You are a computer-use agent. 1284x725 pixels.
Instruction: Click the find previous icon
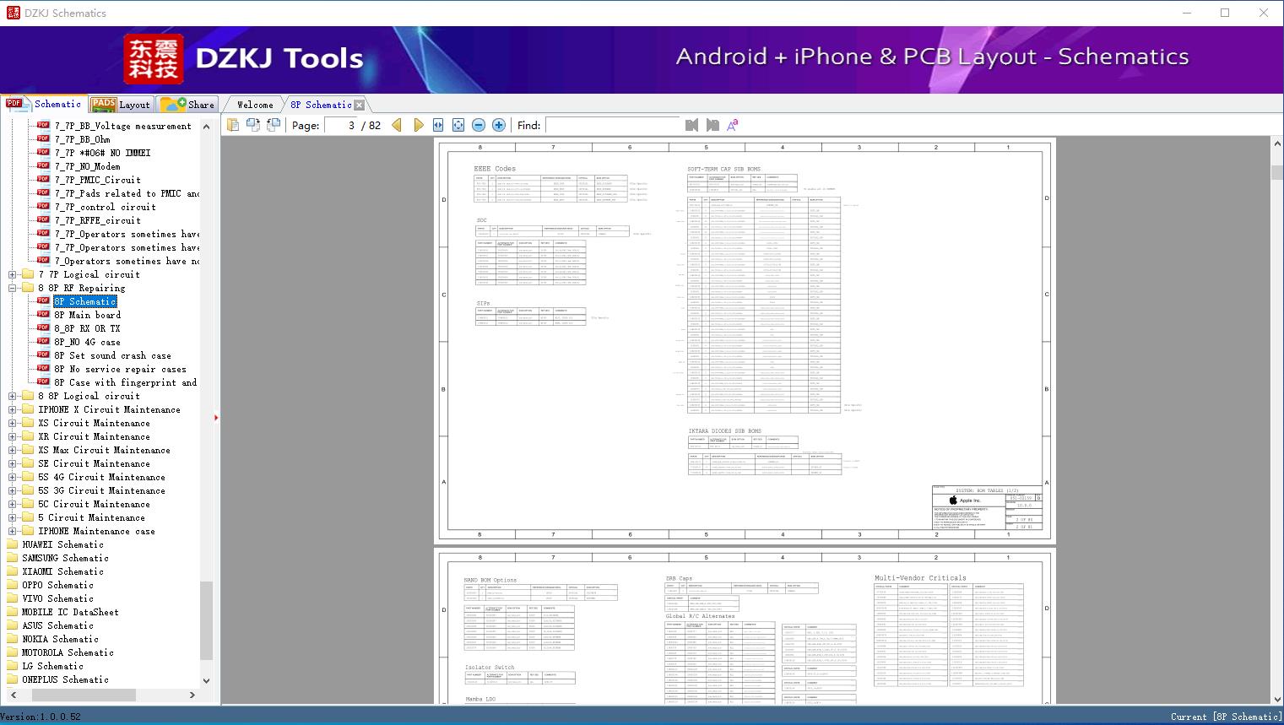pyautogui.click(x=692, y=125)
